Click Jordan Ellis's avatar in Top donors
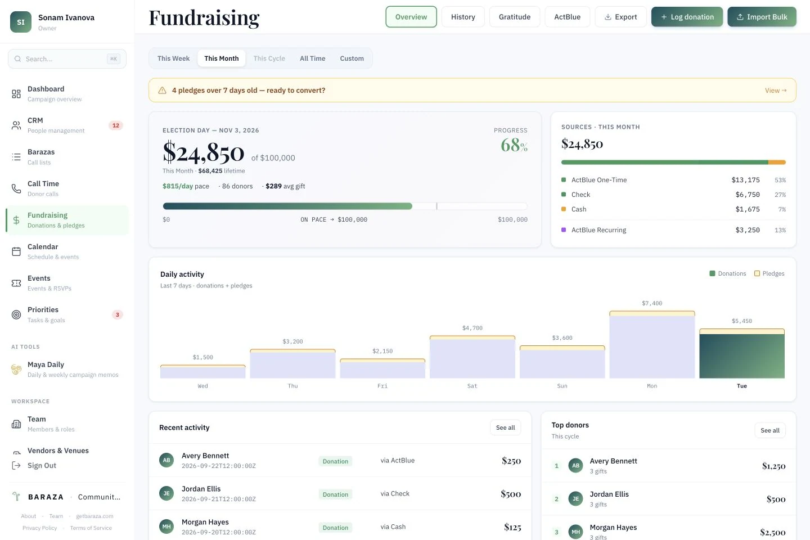This screenshot has width=810, height=540. coord(575,499)
